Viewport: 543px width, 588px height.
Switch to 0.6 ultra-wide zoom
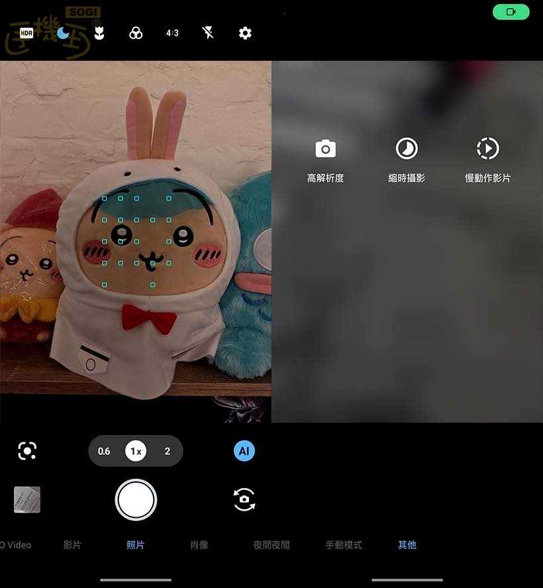(104, 451)
